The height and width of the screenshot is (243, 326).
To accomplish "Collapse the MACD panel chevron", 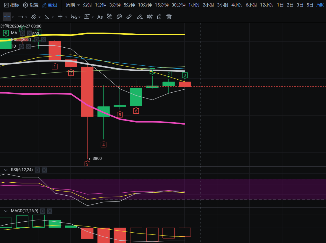I will click(6, 211).
